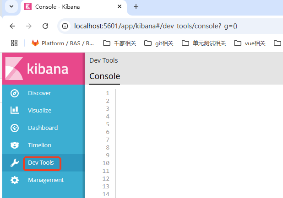This screenshot has height=198, width=283.
Task: Click the Discover menu label
Action: (39, 93)
